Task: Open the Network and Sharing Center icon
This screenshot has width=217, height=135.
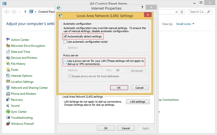Action: (x=8, y=87)
